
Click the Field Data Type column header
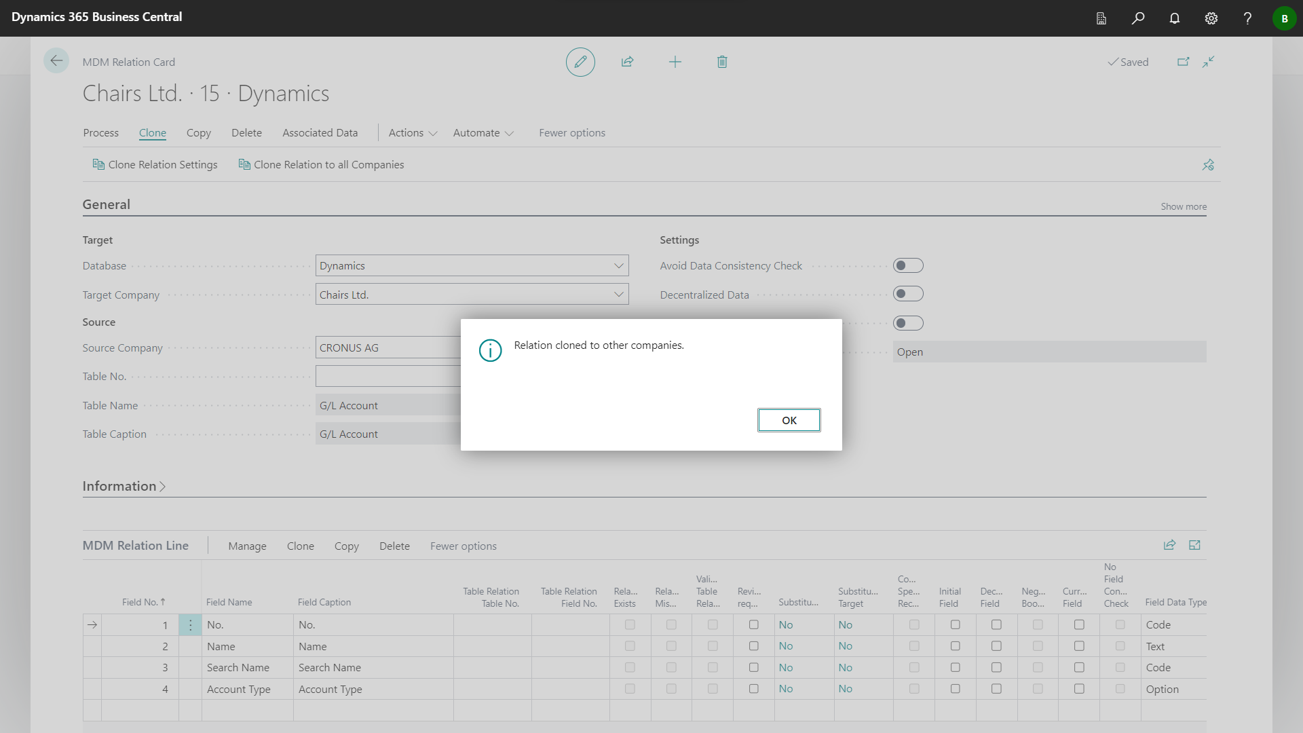point(1175,602)
